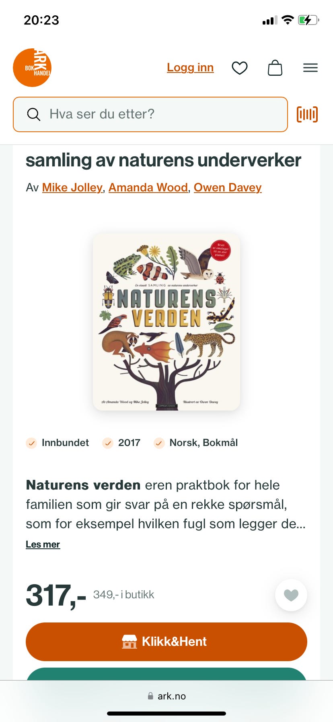Open author Amanda Wood's page
333x722 pixels.
click(148, 187)
